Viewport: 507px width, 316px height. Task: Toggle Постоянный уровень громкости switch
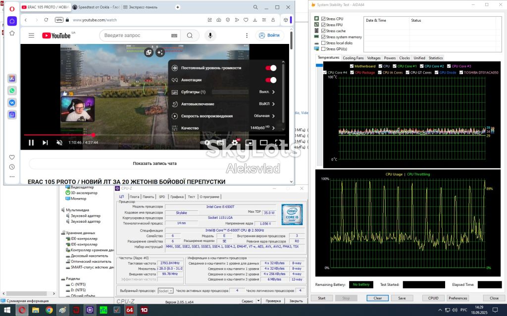click(x=271, y=68)
